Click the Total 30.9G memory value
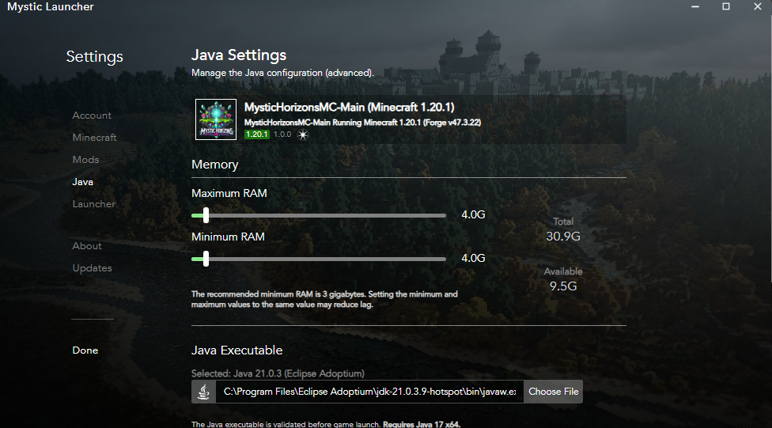 (x=563, y=237)
